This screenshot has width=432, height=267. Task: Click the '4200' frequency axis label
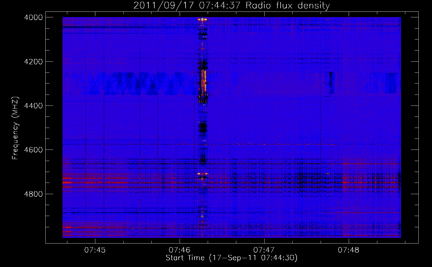pos(33,62)
